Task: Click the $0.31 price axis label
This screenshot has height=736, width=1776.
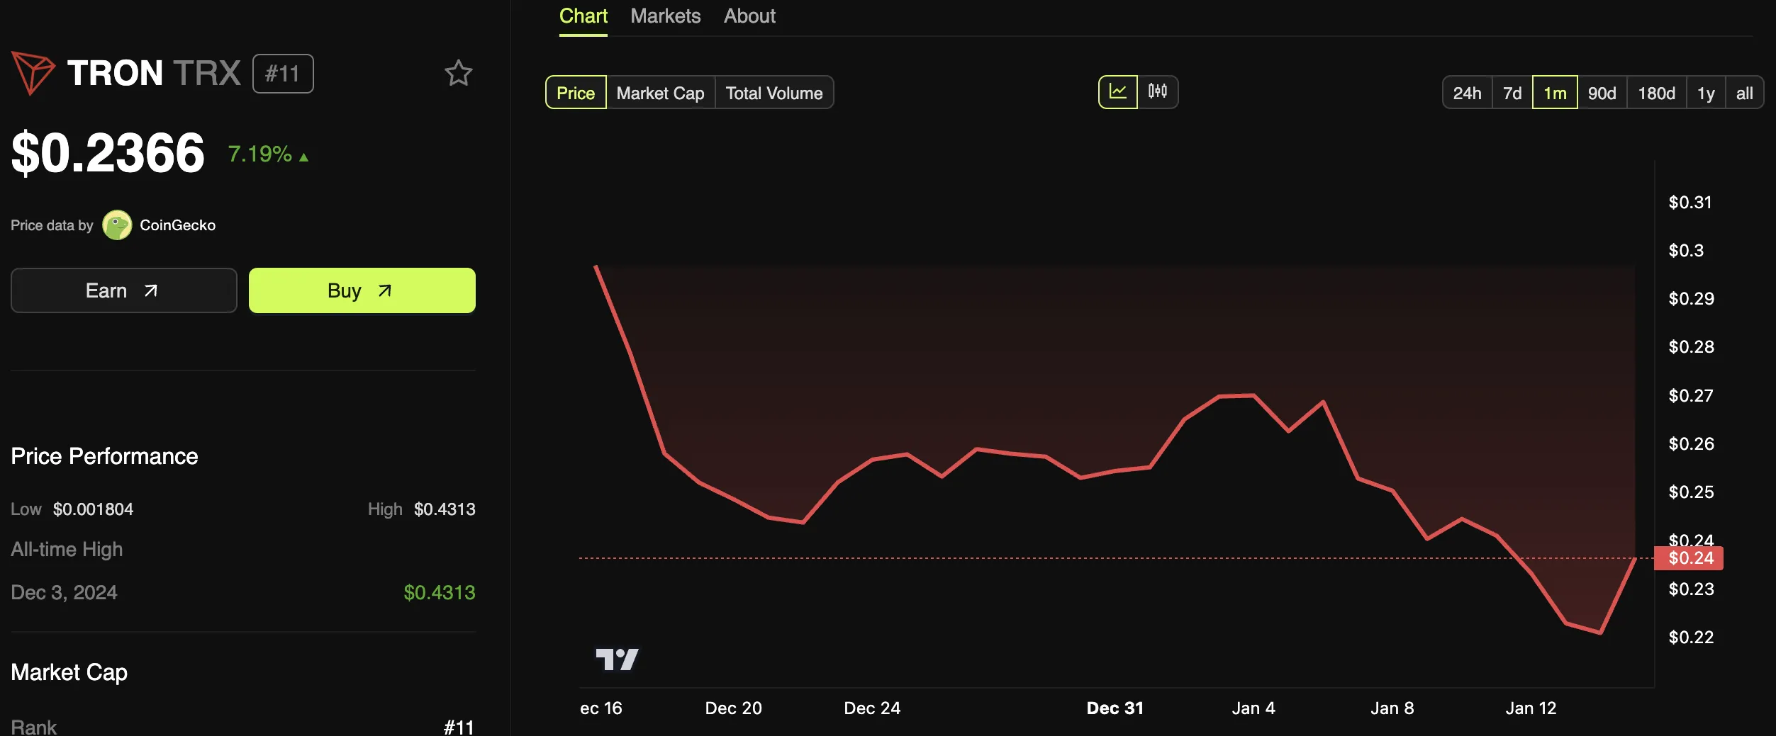Action: pos(1690,203)
